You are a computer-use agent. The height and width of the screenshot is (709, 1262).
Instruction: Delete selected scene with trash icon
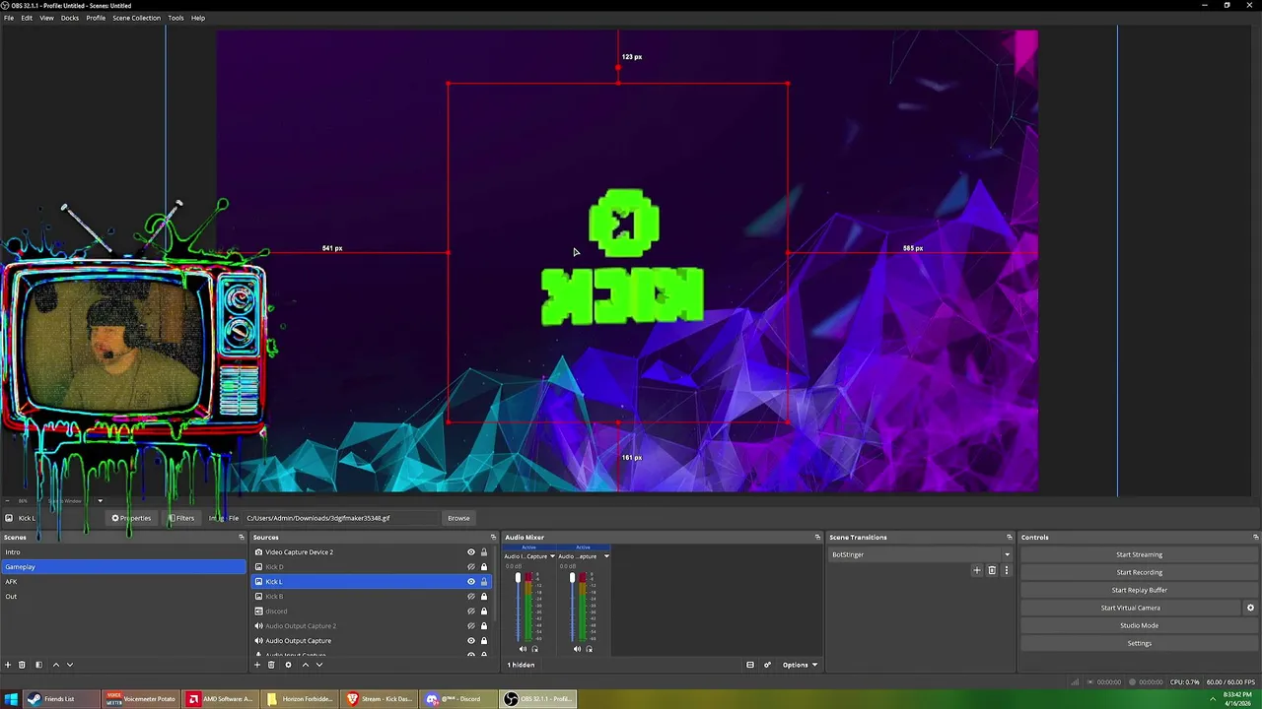22,665
